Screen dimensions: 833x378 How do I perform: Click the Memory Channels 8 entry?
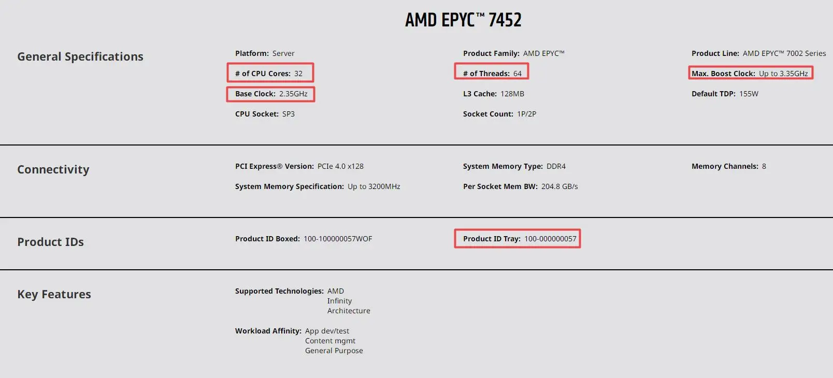(728, 166)
